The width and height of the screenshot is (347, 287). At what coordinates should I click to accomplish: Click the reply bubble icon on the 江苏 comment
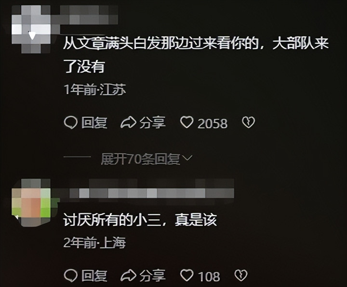70,123
